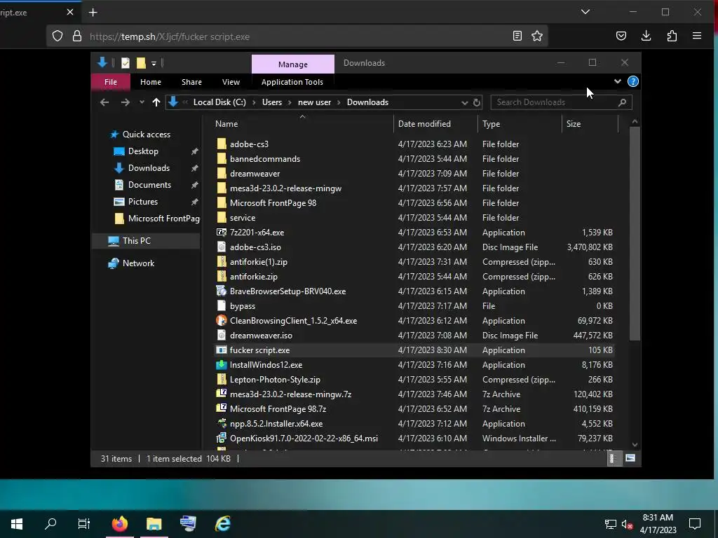Image resolution: width=718 pixels, height=538 pixels.
Task: Click the padlock site security icon
Action: coord(77,36)
